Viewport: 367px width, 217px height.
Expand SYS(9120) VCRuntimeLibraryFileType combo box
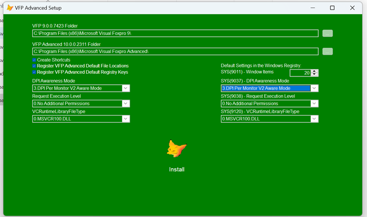coord(314,119)
